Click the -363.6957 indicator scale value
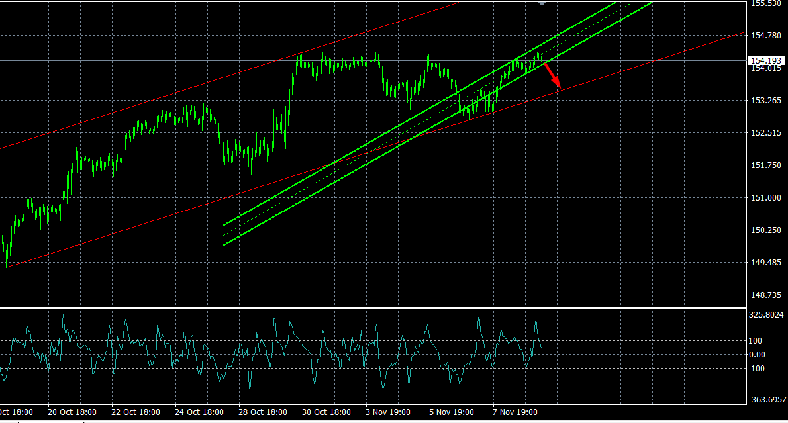The width and height of the screenshot is (788, 423). click(x=765, y=400)
